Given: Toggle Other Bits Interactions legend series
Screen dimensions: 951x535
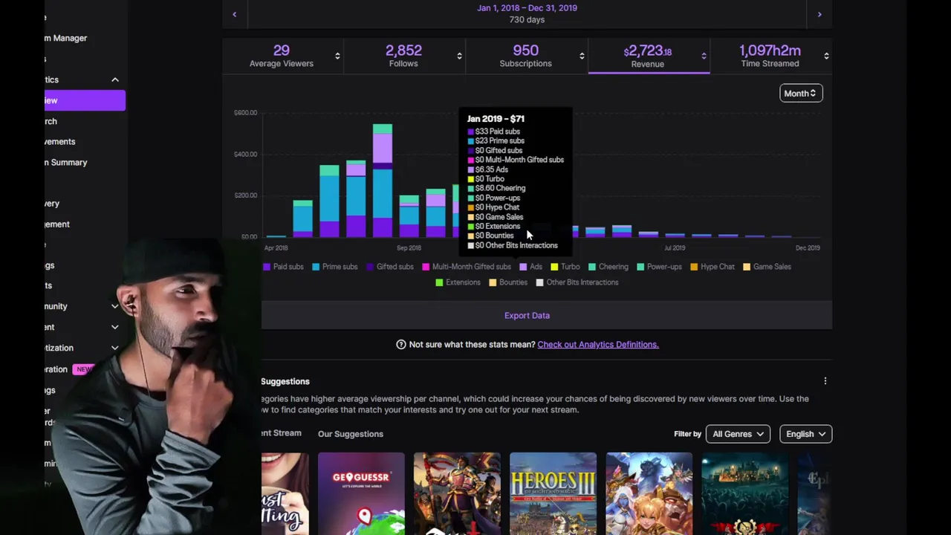Looking at the screenshot, I should [x=577, y=282].
